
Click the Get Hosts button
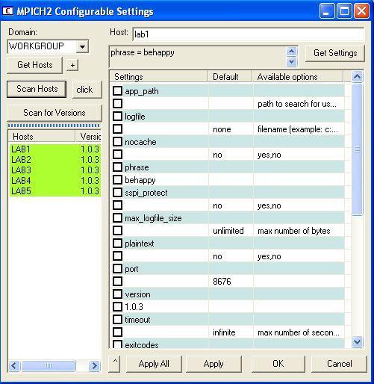(35, 65)
